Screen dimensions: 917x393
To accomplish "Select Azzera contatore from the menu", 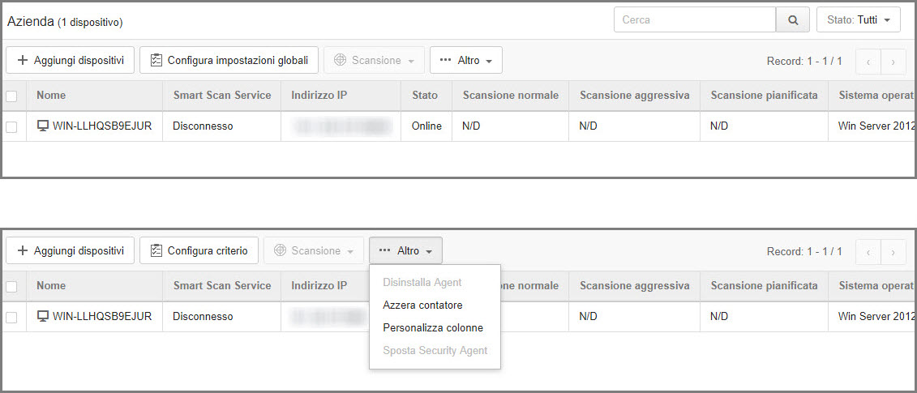I will [x=422, y=305].
